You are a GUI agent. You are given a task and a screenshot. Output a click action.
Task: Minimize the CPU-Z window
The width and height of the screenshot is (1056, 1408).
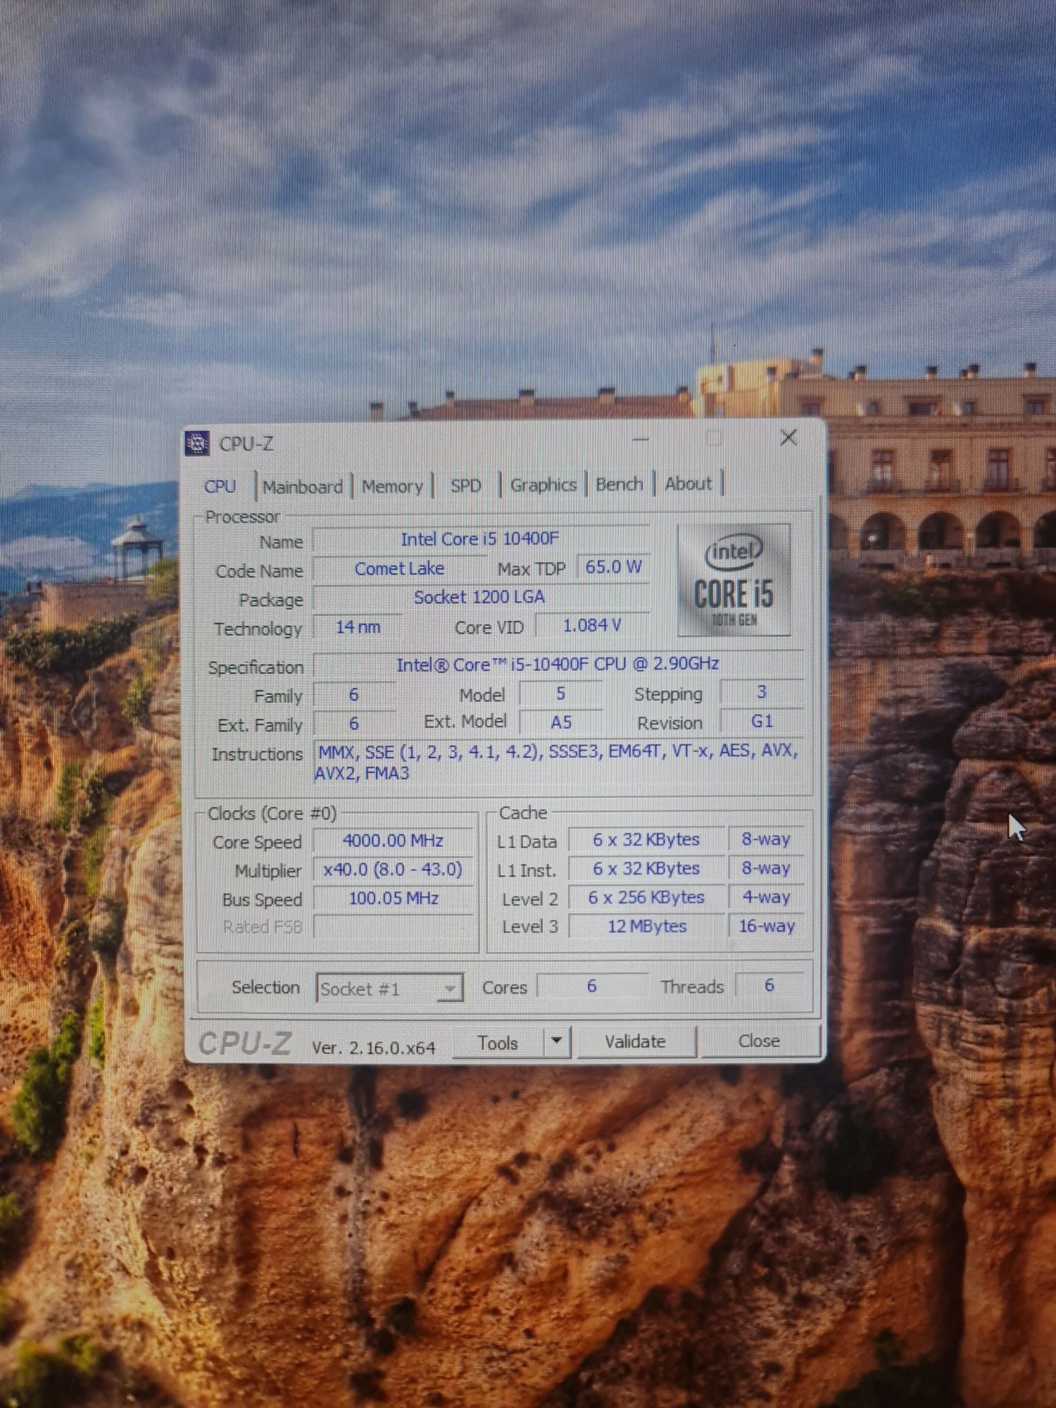[x=641, y=439]
